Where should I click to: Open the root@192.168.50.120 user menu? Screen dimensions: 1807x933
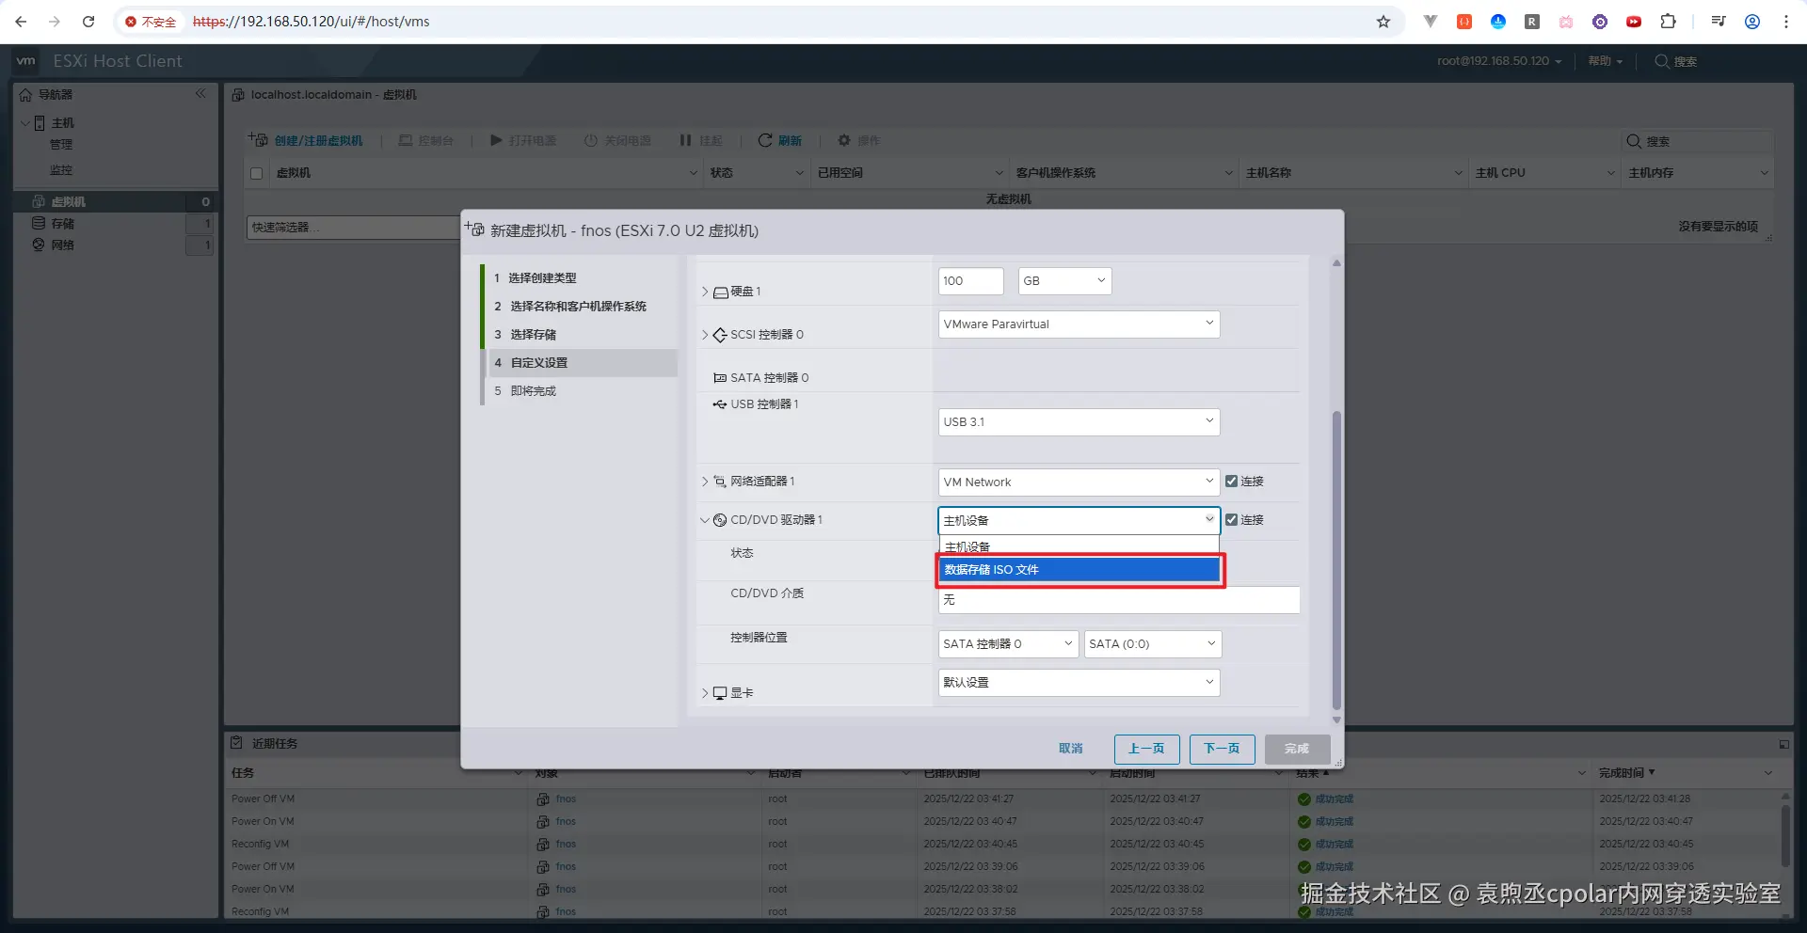tap(1498, 61)
